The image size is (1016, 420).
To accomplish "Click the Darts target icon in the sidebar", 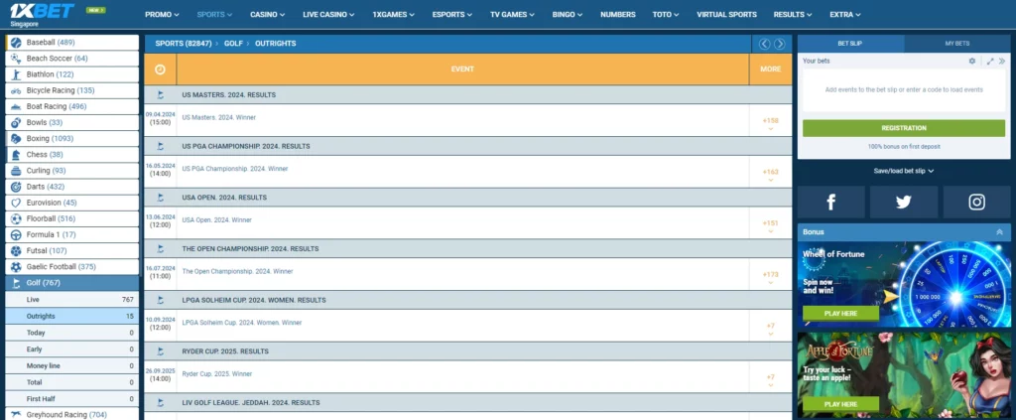I will tap(16, 187).
